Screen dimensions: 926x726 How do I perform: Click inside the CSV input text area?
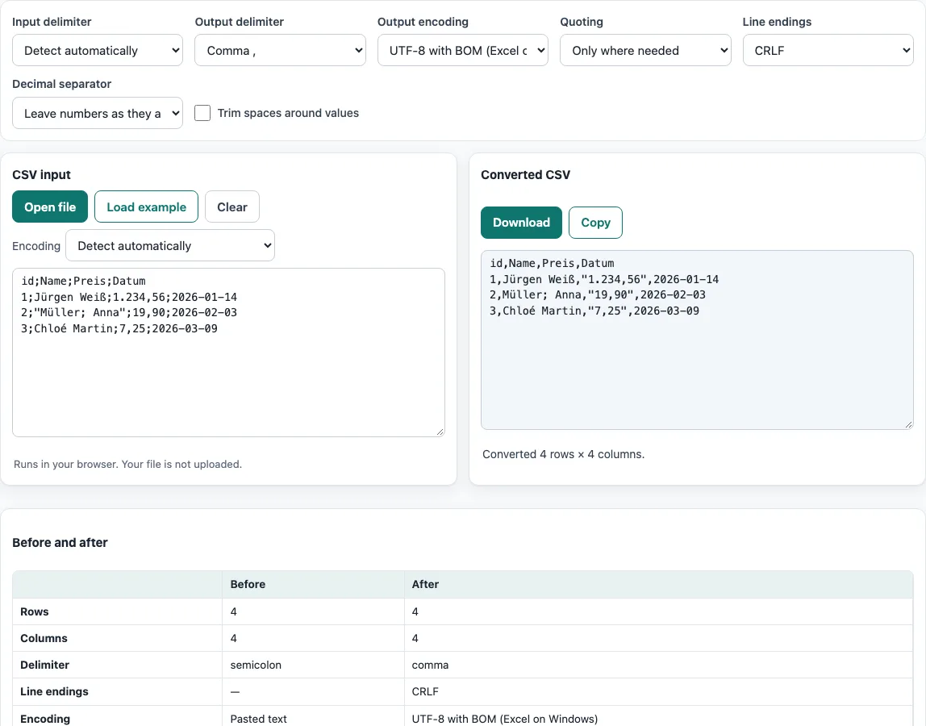pyautogui.click(x=228, y=353)
